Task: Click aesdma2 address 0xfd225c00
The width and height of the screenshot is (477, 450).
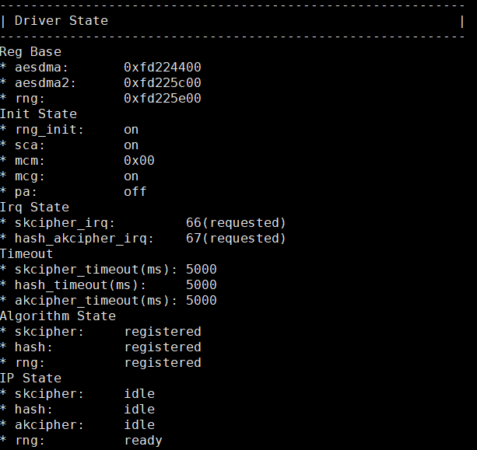Action: point(163,82)
